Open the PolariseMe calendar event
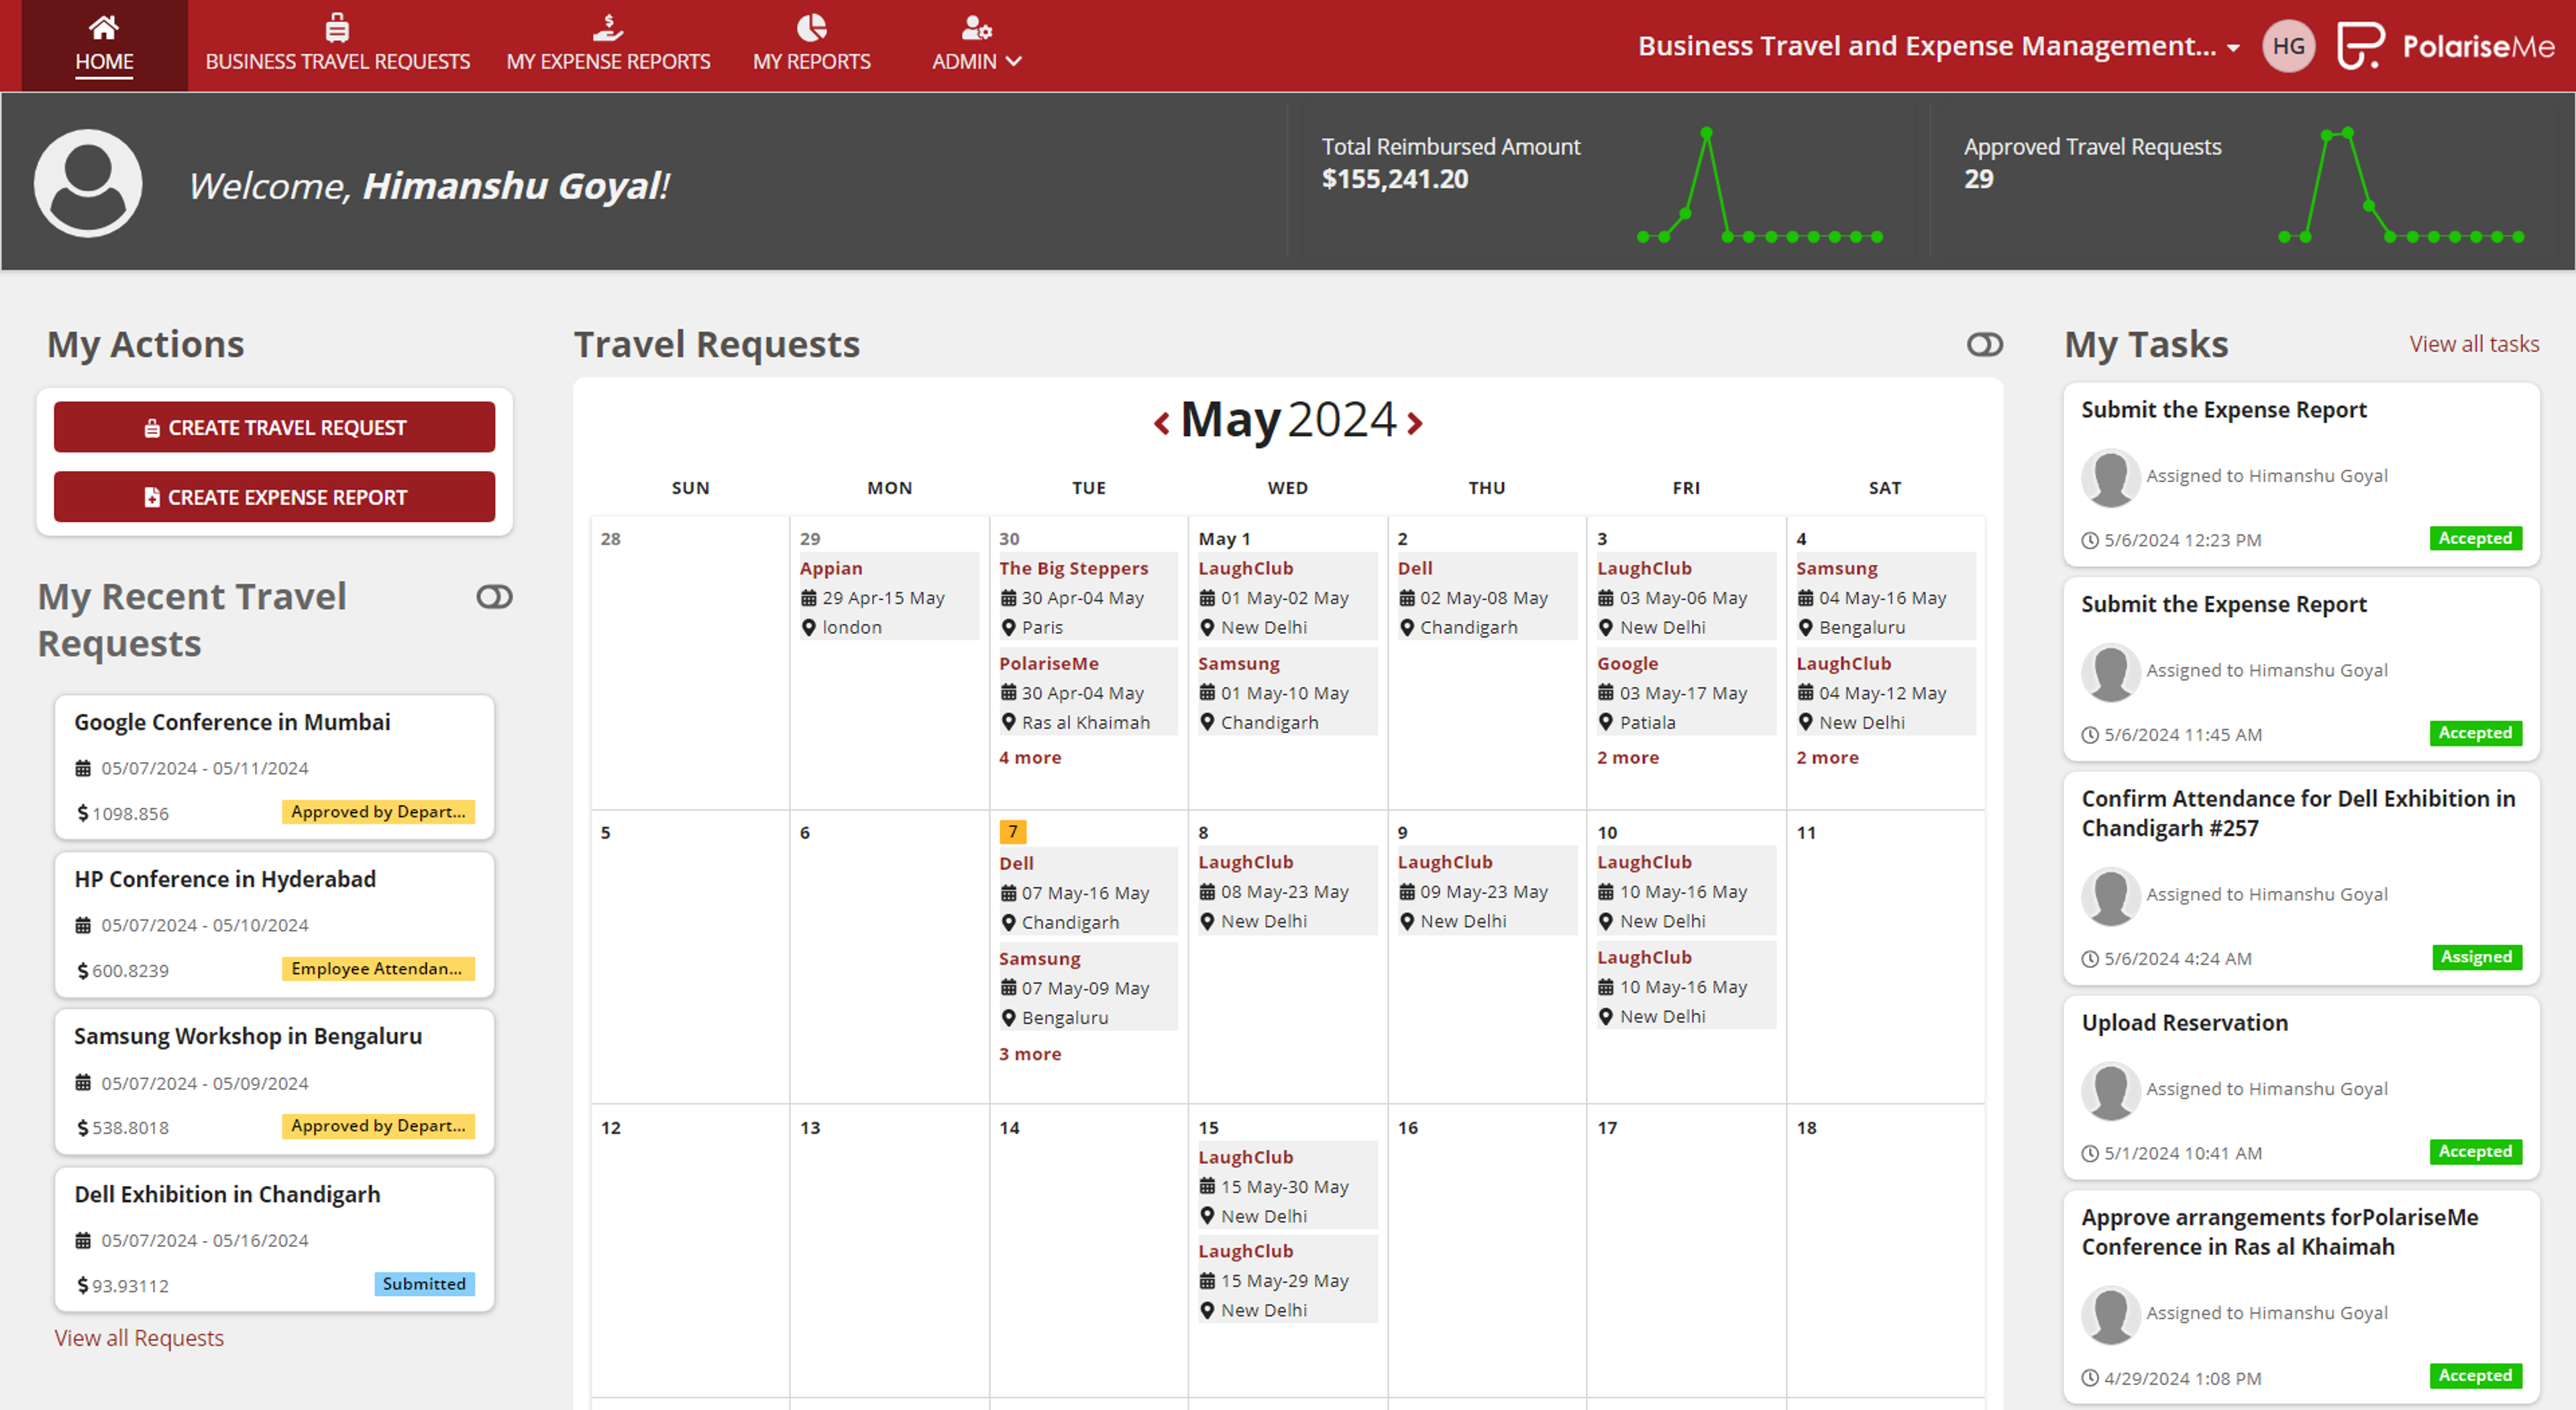 point(1087,692)
